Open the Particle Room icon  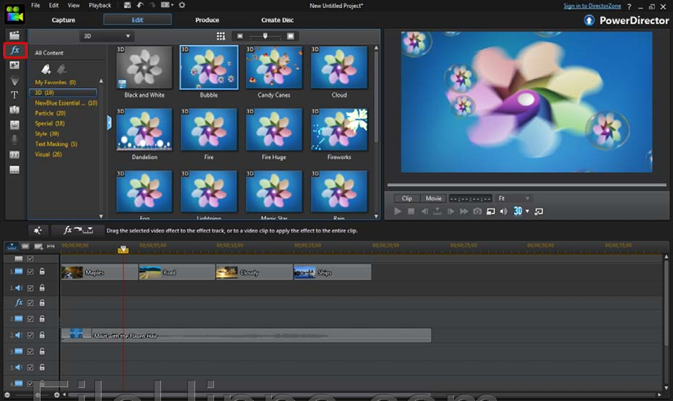tap(15, 80)
